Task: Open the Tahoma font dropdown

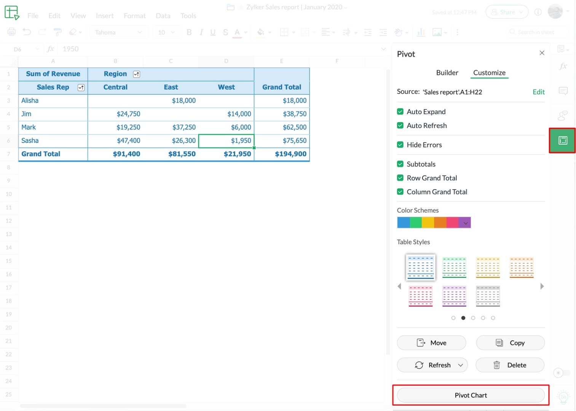Action: click(x=118, y=32)
